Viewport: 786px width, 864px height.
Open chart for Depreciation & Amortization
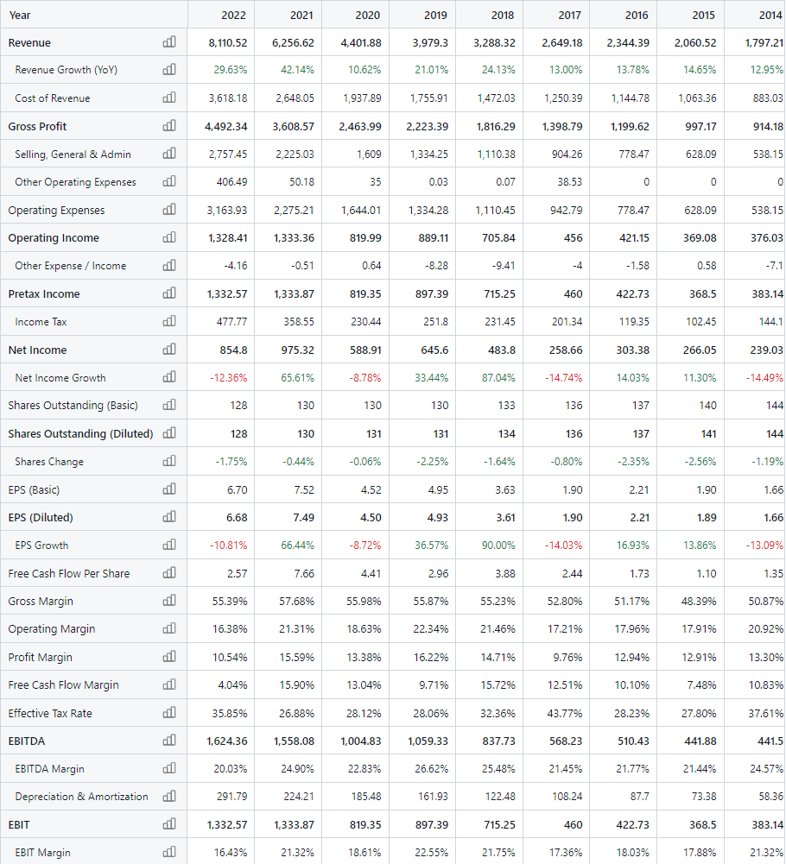tap(169, 796)
